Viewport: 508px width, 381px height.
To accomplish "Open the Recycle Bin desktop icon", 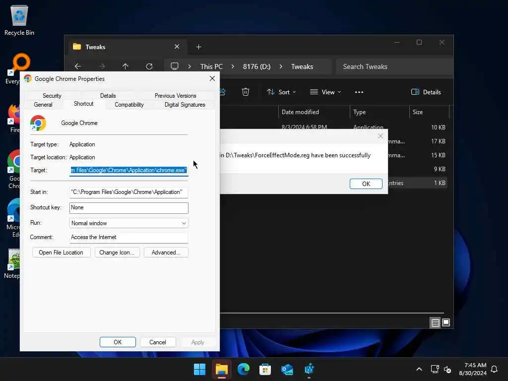I will (x=19, y=20).
